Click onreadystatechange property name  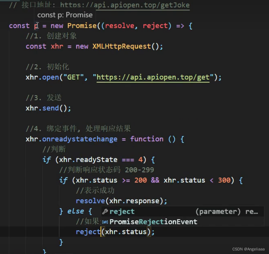[x=80, y=139]
